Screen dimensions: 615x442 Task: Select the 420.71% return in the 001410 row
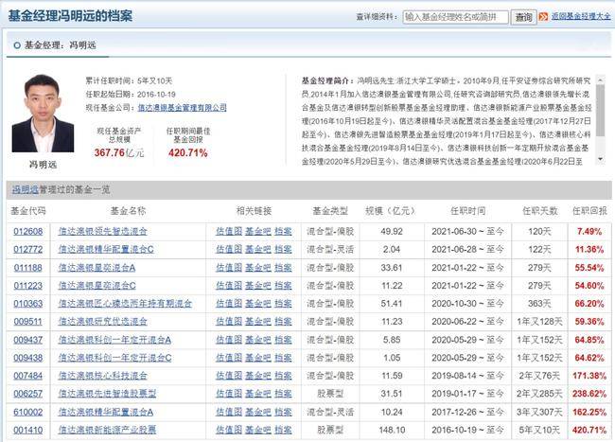(x=589, y=431)
